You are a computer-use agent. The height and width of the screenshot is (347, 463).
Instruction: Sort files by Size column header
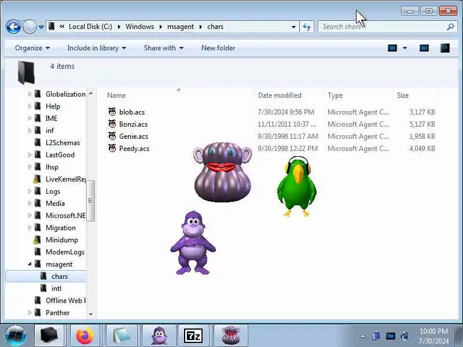(403, 95)
